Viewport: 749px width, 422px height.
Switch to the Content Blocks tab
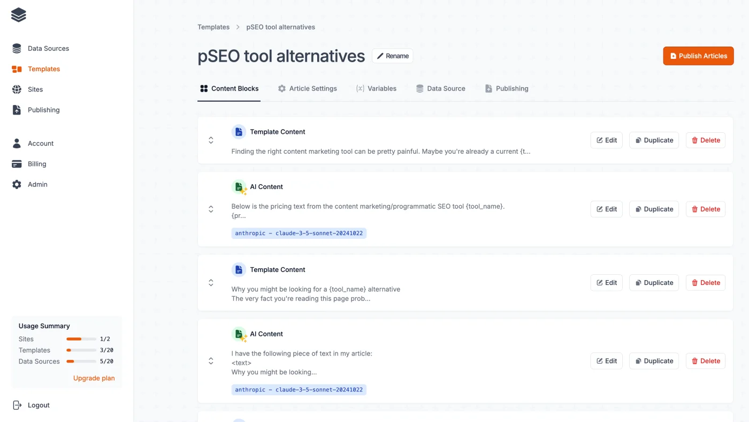tap(229, 88)
